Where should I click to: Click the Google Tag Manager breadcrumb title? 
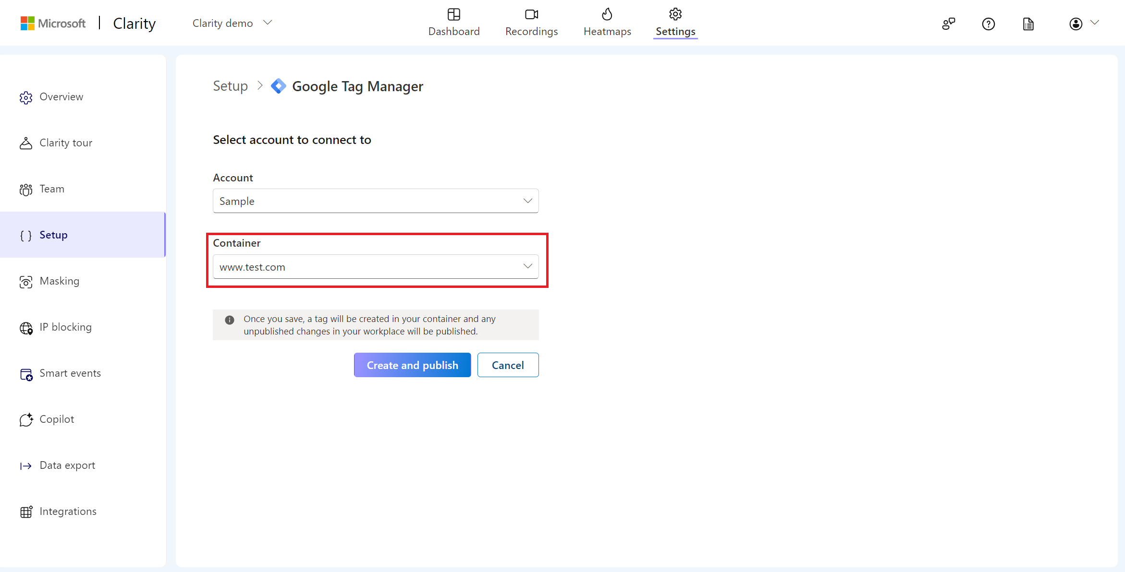coord(357,86)
